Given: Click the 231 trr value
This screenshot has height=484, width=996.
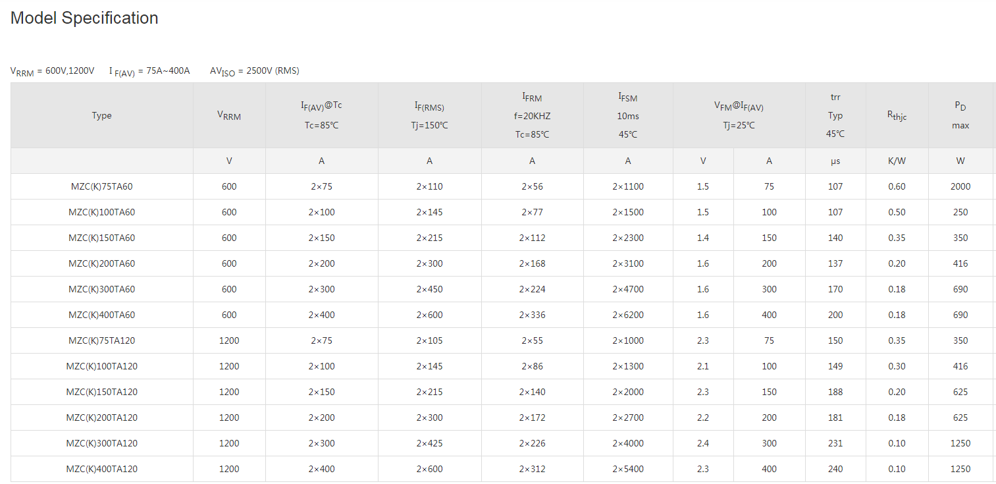Looking at the screenshot, I should coord(835,443).
